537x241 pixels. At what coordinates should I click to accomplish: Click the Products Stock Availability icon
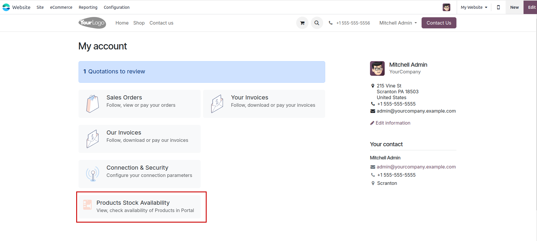(x=87, y=205)
